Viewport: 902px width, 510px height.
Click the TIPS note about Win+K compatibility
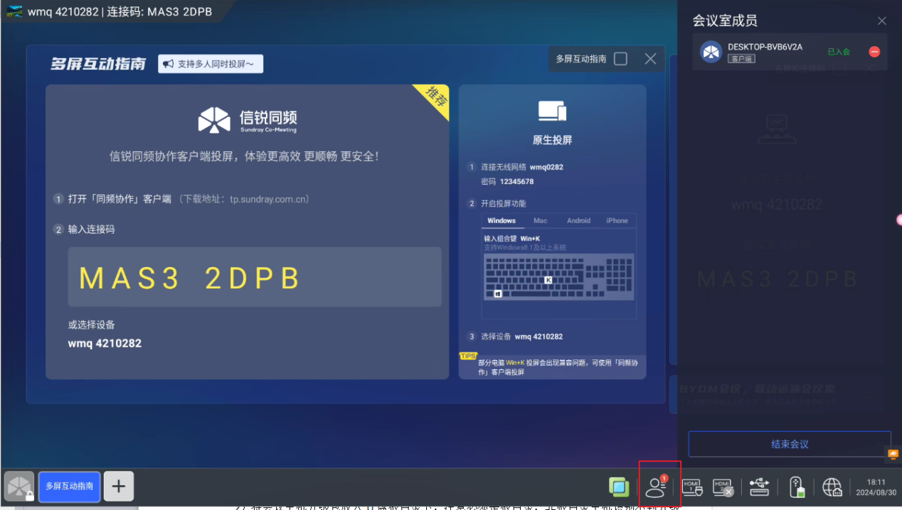coord(553,367)
